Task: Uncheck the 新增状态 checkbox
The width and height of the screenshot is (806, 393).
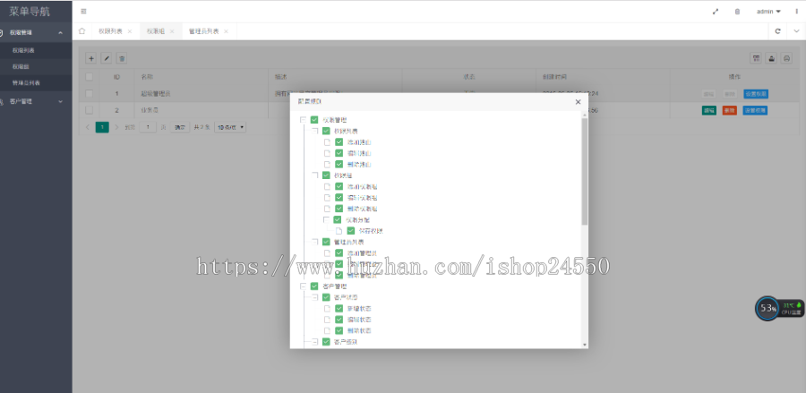Action: pyautogui.click(x=339, y=309)
